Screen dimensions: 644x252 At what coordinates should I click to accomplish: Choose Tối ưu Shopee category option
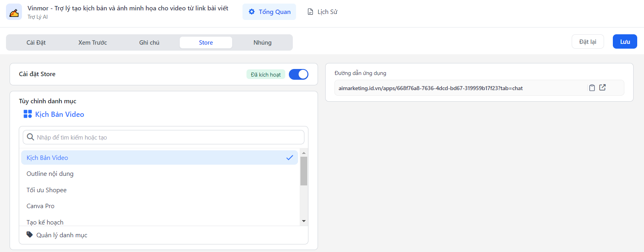46,190
